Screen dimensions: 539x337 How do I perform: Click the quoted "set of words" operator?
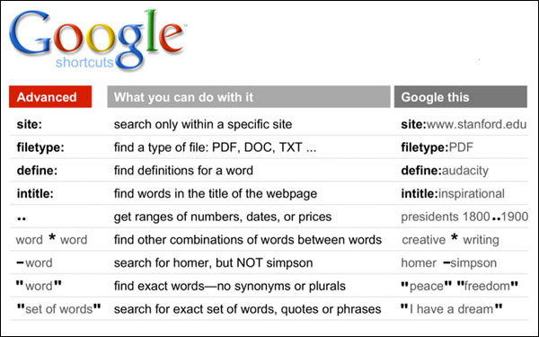pos(58,309)
